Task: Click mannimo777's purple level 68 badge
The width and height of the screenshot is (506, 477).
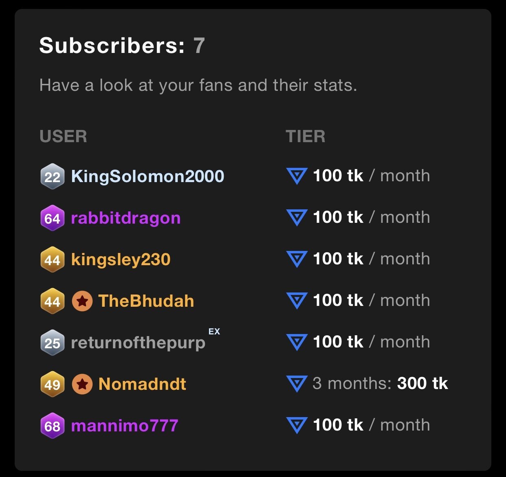Action: coord(53,426)
